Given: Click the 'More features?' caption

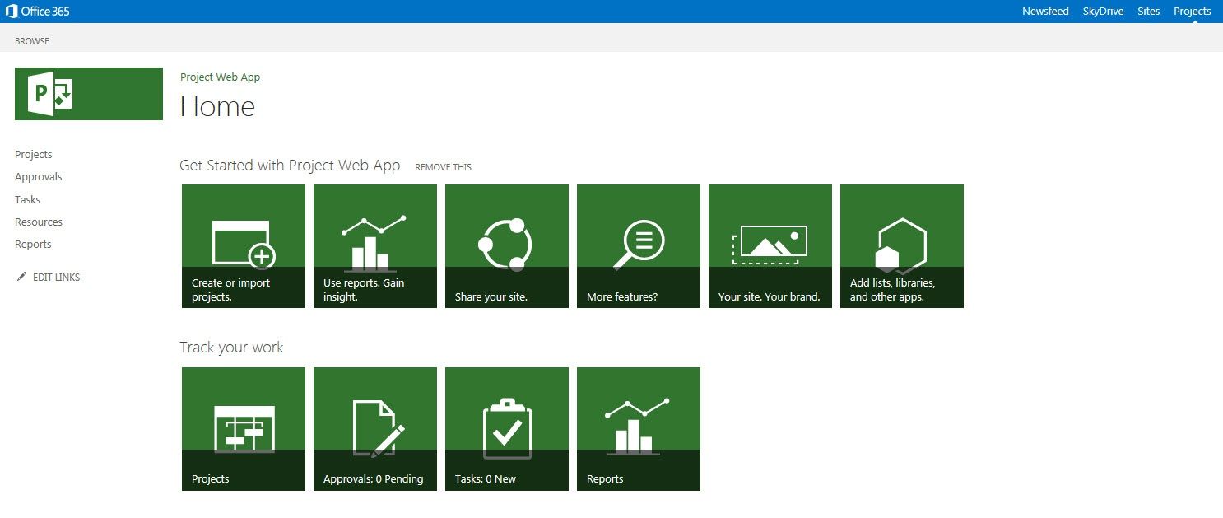Looking at the screenshot, I should tap(622, 297).
